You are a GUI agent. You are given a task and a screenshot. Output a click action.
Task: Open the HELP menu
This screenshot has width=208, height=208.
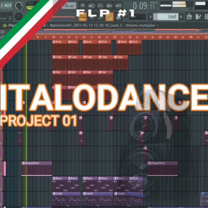8,6
